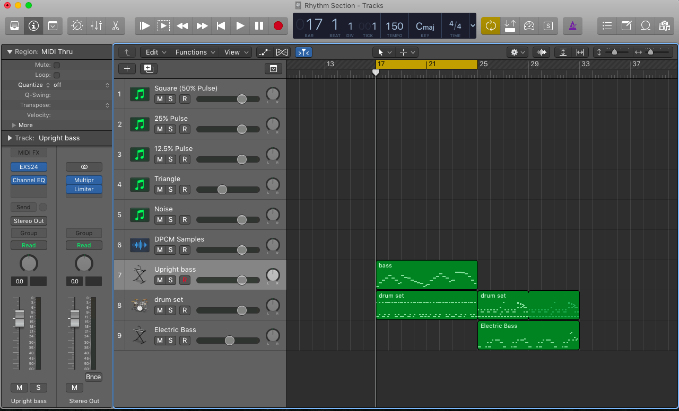The image size is (679, 411).
Task: Click the horizontal zoom slider
Action: [657, 52]
